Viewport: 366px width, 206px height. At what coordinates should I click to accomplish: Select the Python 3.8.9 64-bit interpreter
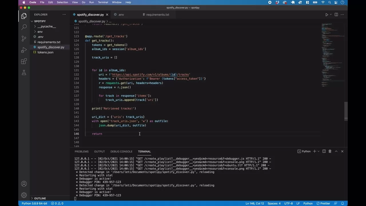tap(34, 203)
